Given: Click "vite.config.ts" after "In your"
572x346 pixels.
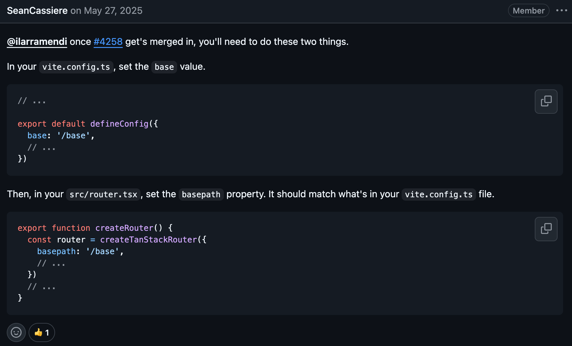Looking at the screenshot, I should coord(76,67).
